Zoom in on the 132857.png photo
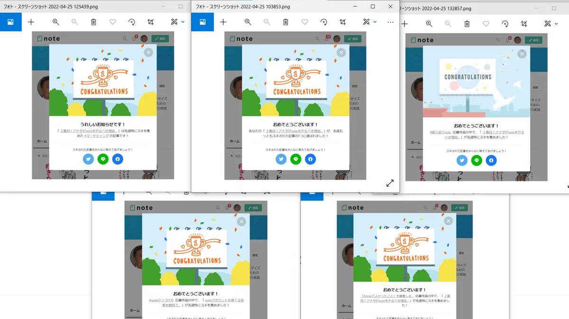The width and height of the screenshot is (569, 319). [x=429, y=24]
